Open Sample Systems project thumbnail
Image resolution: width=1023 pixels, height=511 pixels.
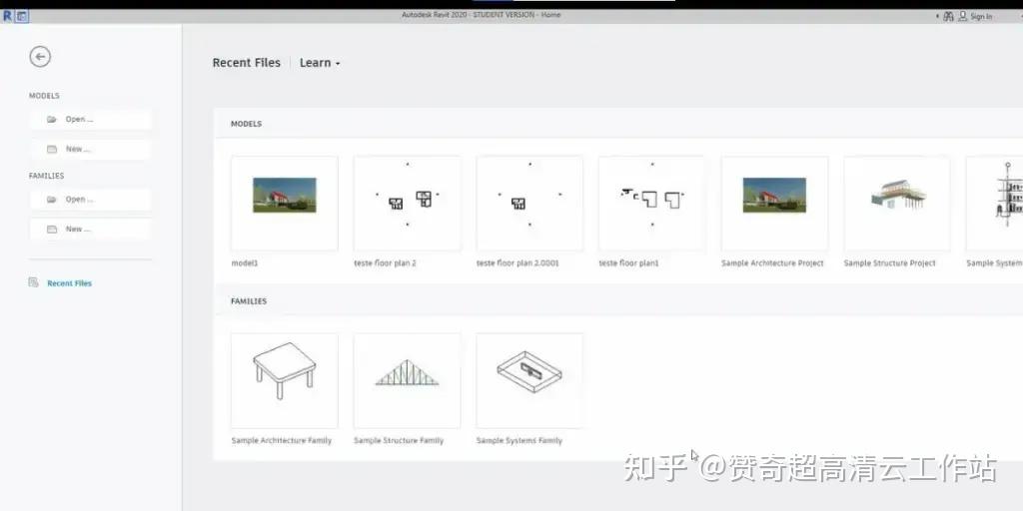(x=994, y=204)
